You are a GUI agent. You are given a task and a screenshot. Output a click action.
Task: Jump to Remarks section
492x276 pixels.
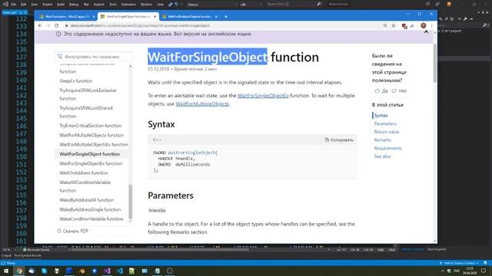pyautogui.click(x=383, y=140)
